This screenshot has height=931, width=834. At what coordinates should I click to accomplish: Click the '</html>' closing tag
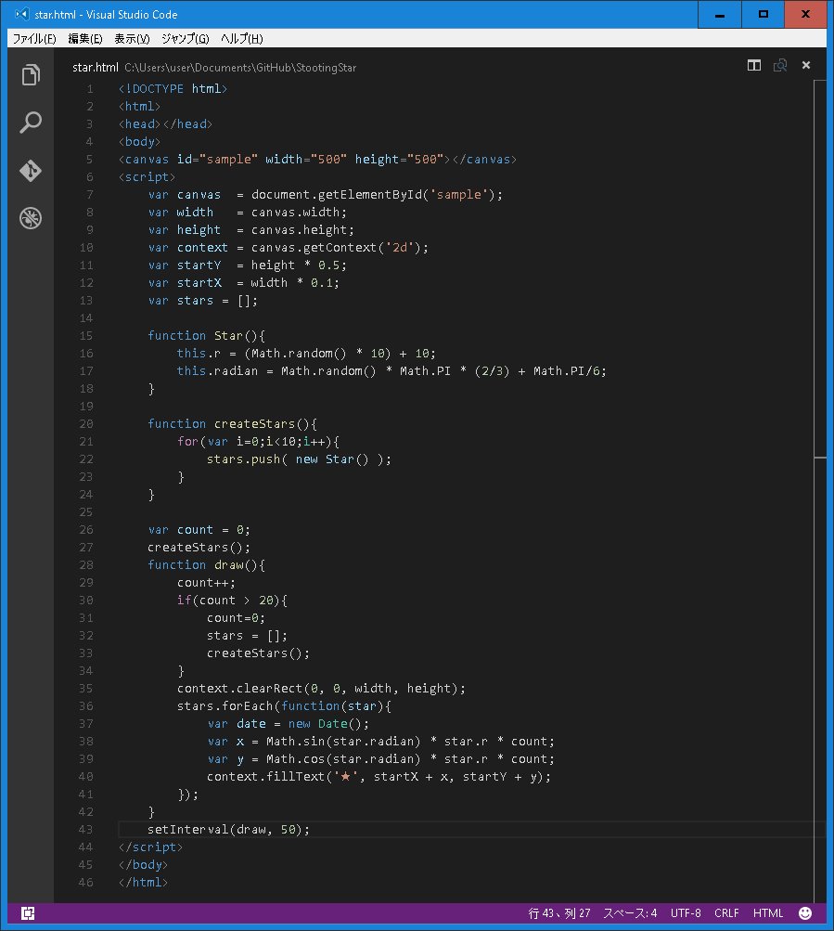(x=143, y=883)
